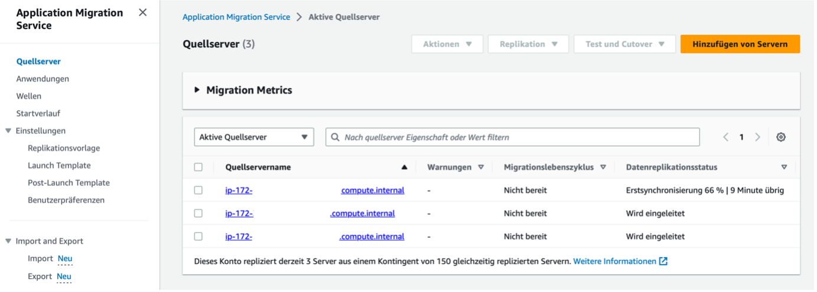Sort by Migrationslebenszyklus column arrow
817x292 pixels.
[x=603, y=167]
